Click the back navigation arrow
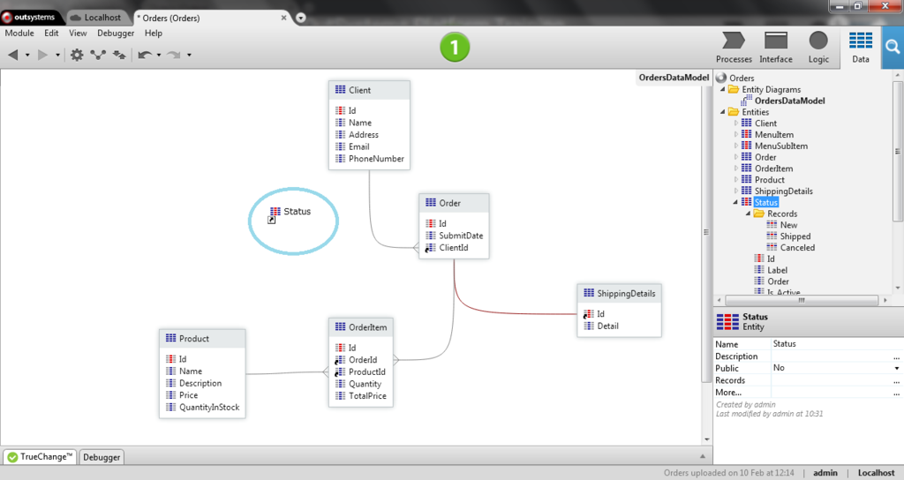Image resolution: width=904 pixels, height=480 pixels. coord(13,55)
